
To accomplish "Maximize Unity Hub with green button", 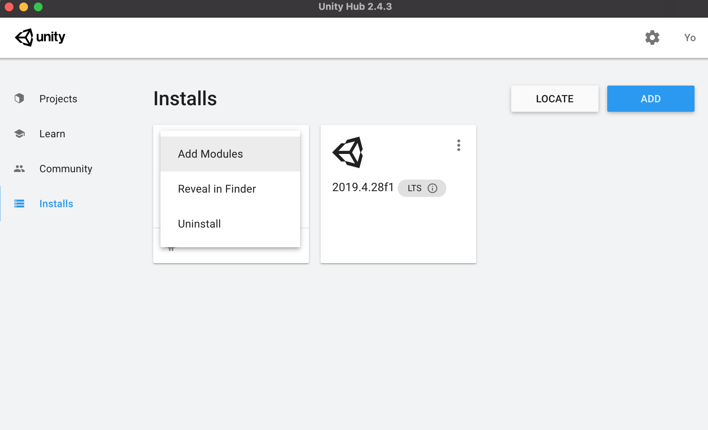I will 38,7.
